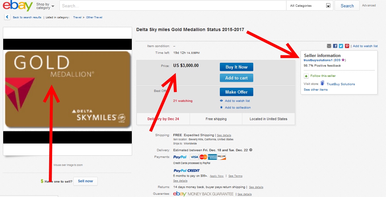386x197 pixels.
Task: Share listing on Facebook
Action: (x=335, y=46)
